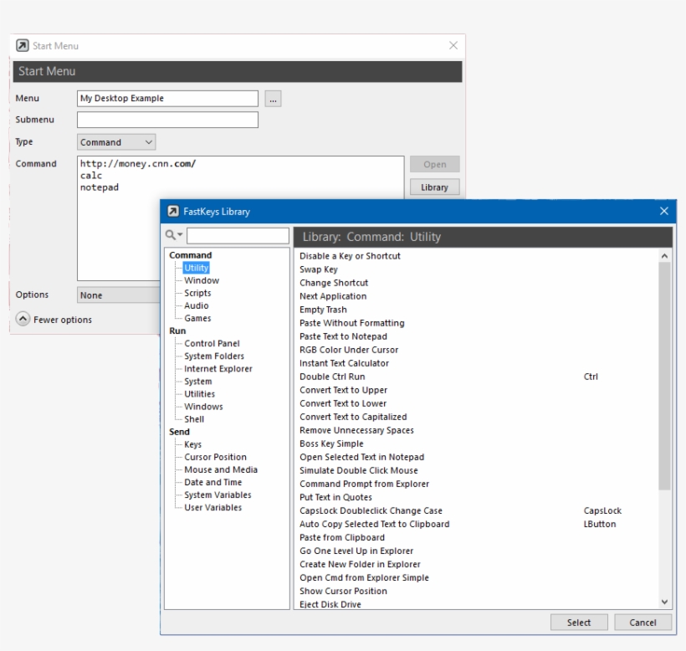Screen dimensions: 686x651
Task: Select Keys under the Send section
Action: [x=192, y=444]
